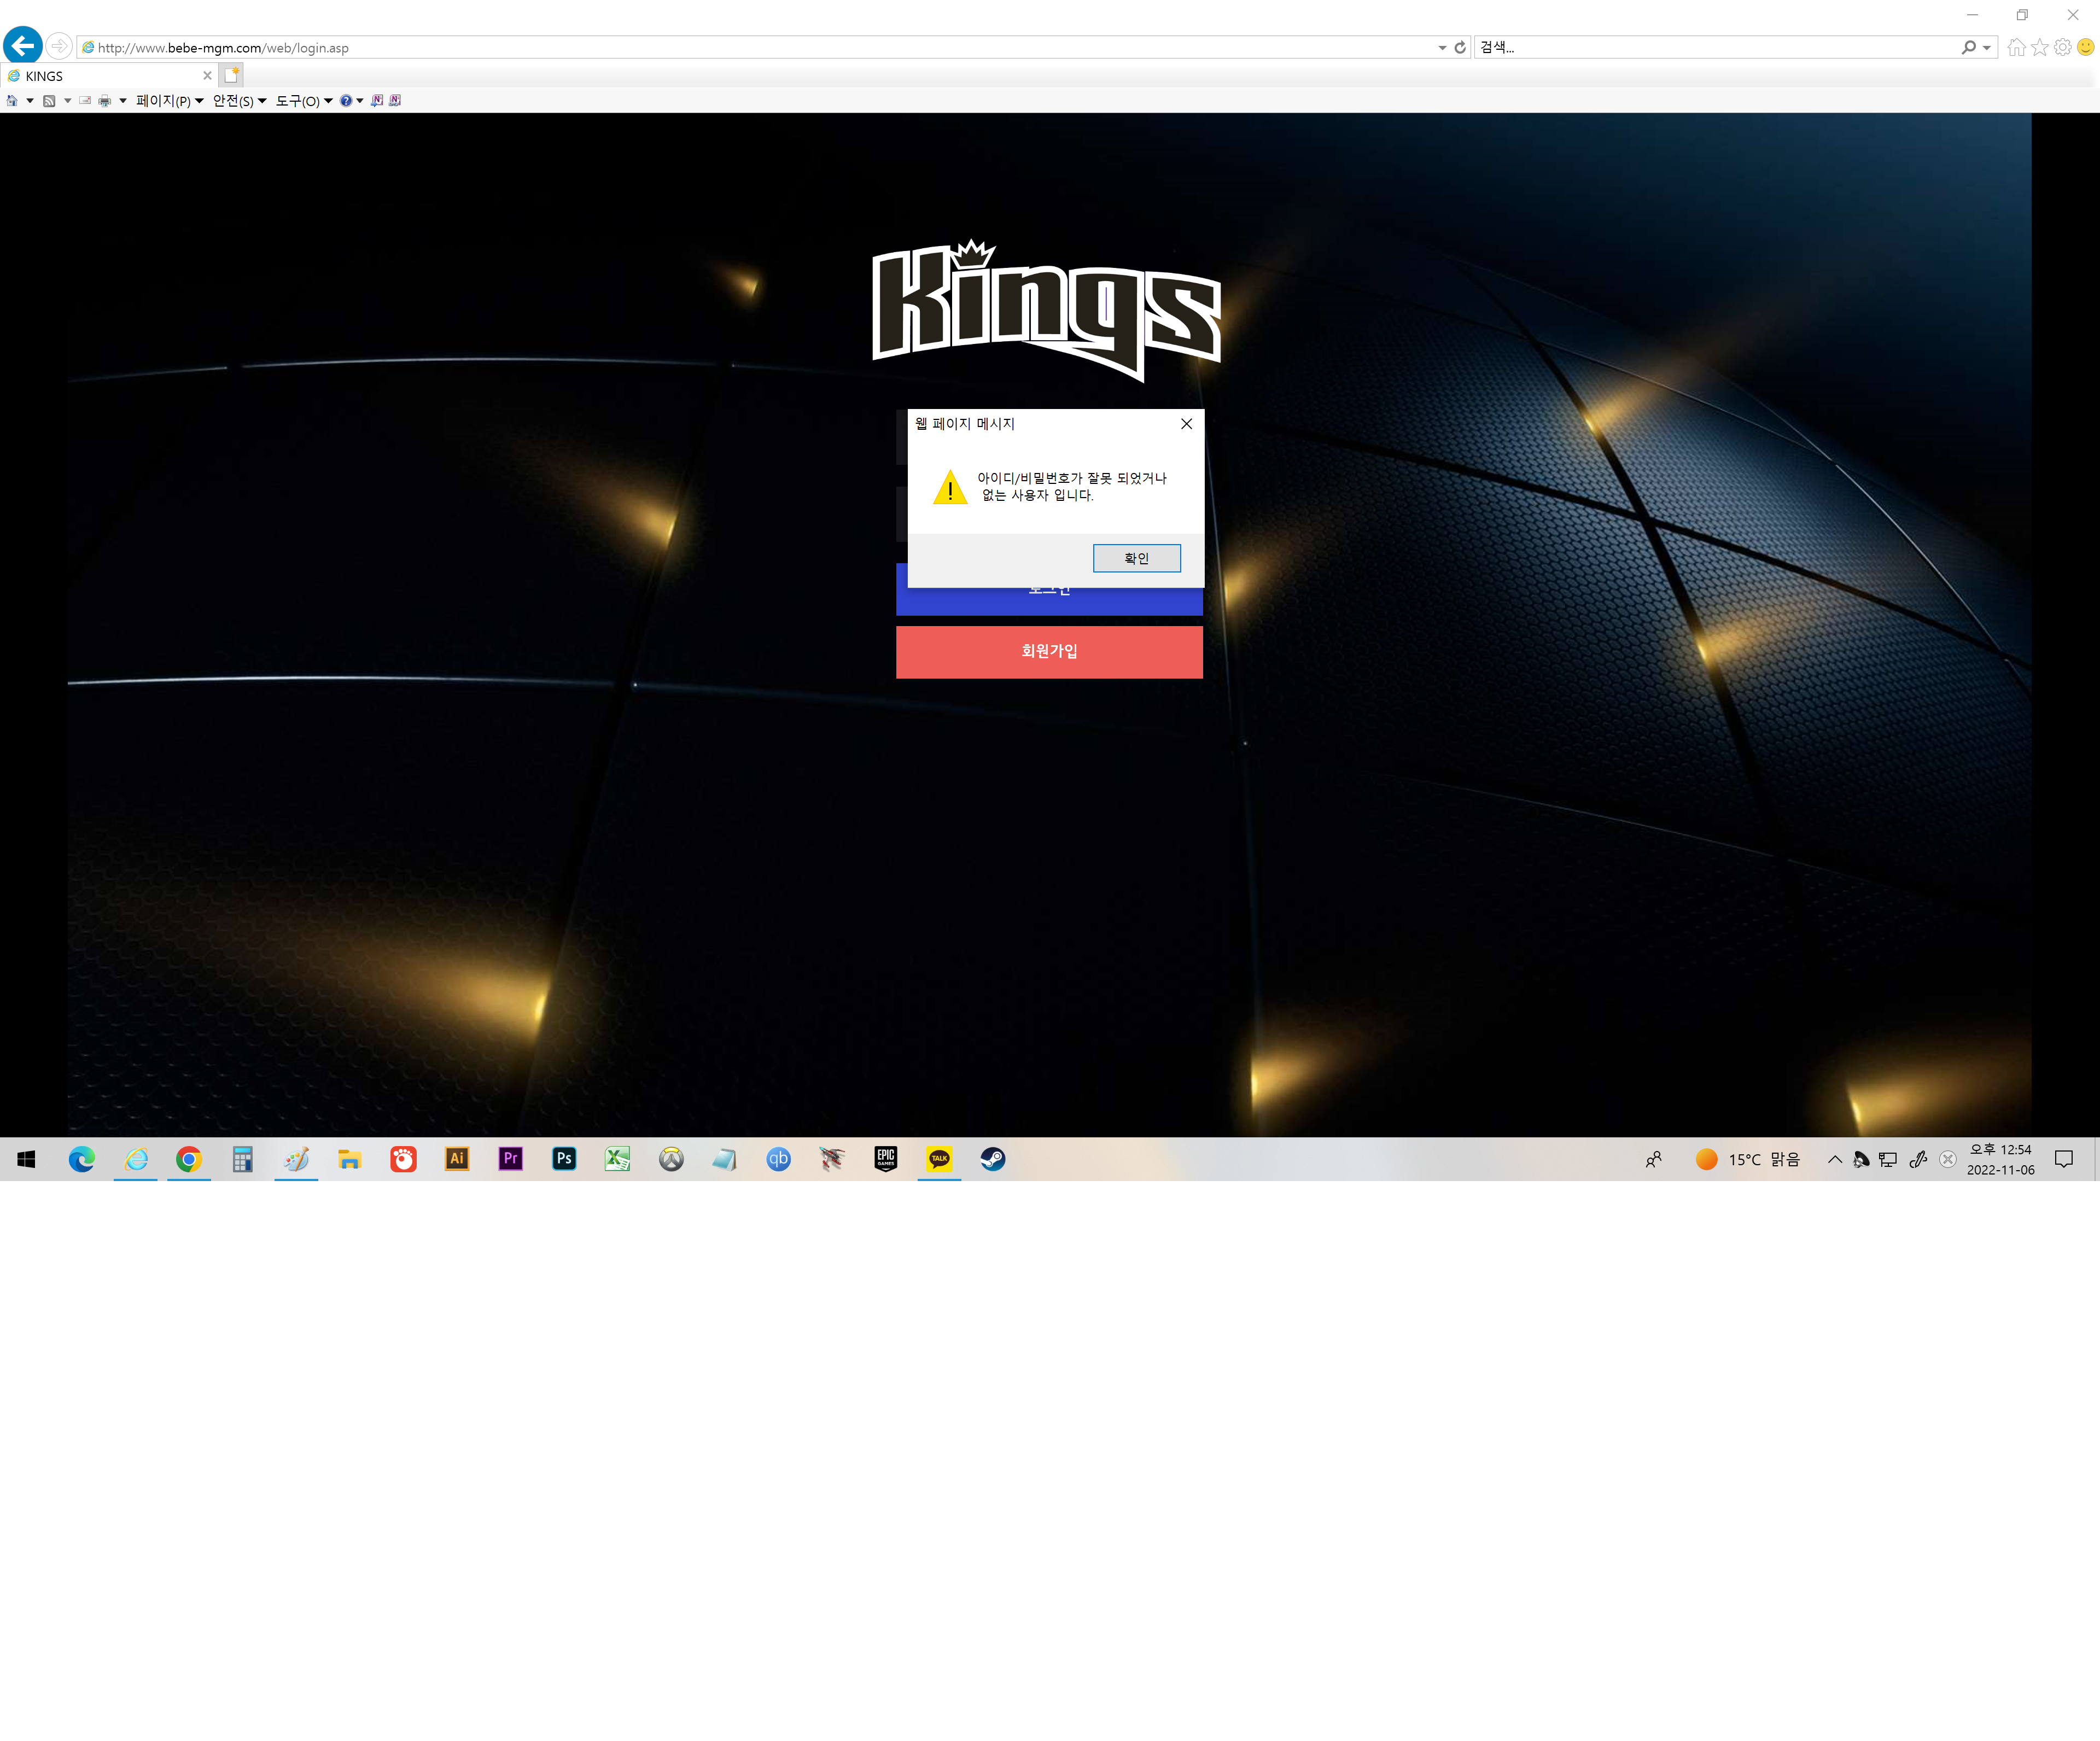Open Epic Games Launcher in taskbar

tap(886, 1159)
